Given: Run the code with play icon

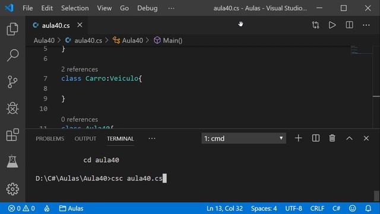Looking at the screenshot, I should (332, 25).
